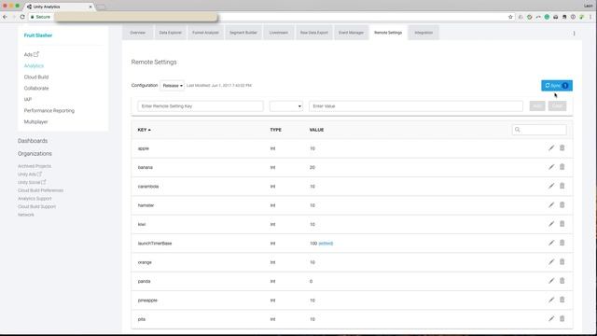Go back in browser history
Screen dimensions: 597x336
pyautogui.click(x=5, y=17)
